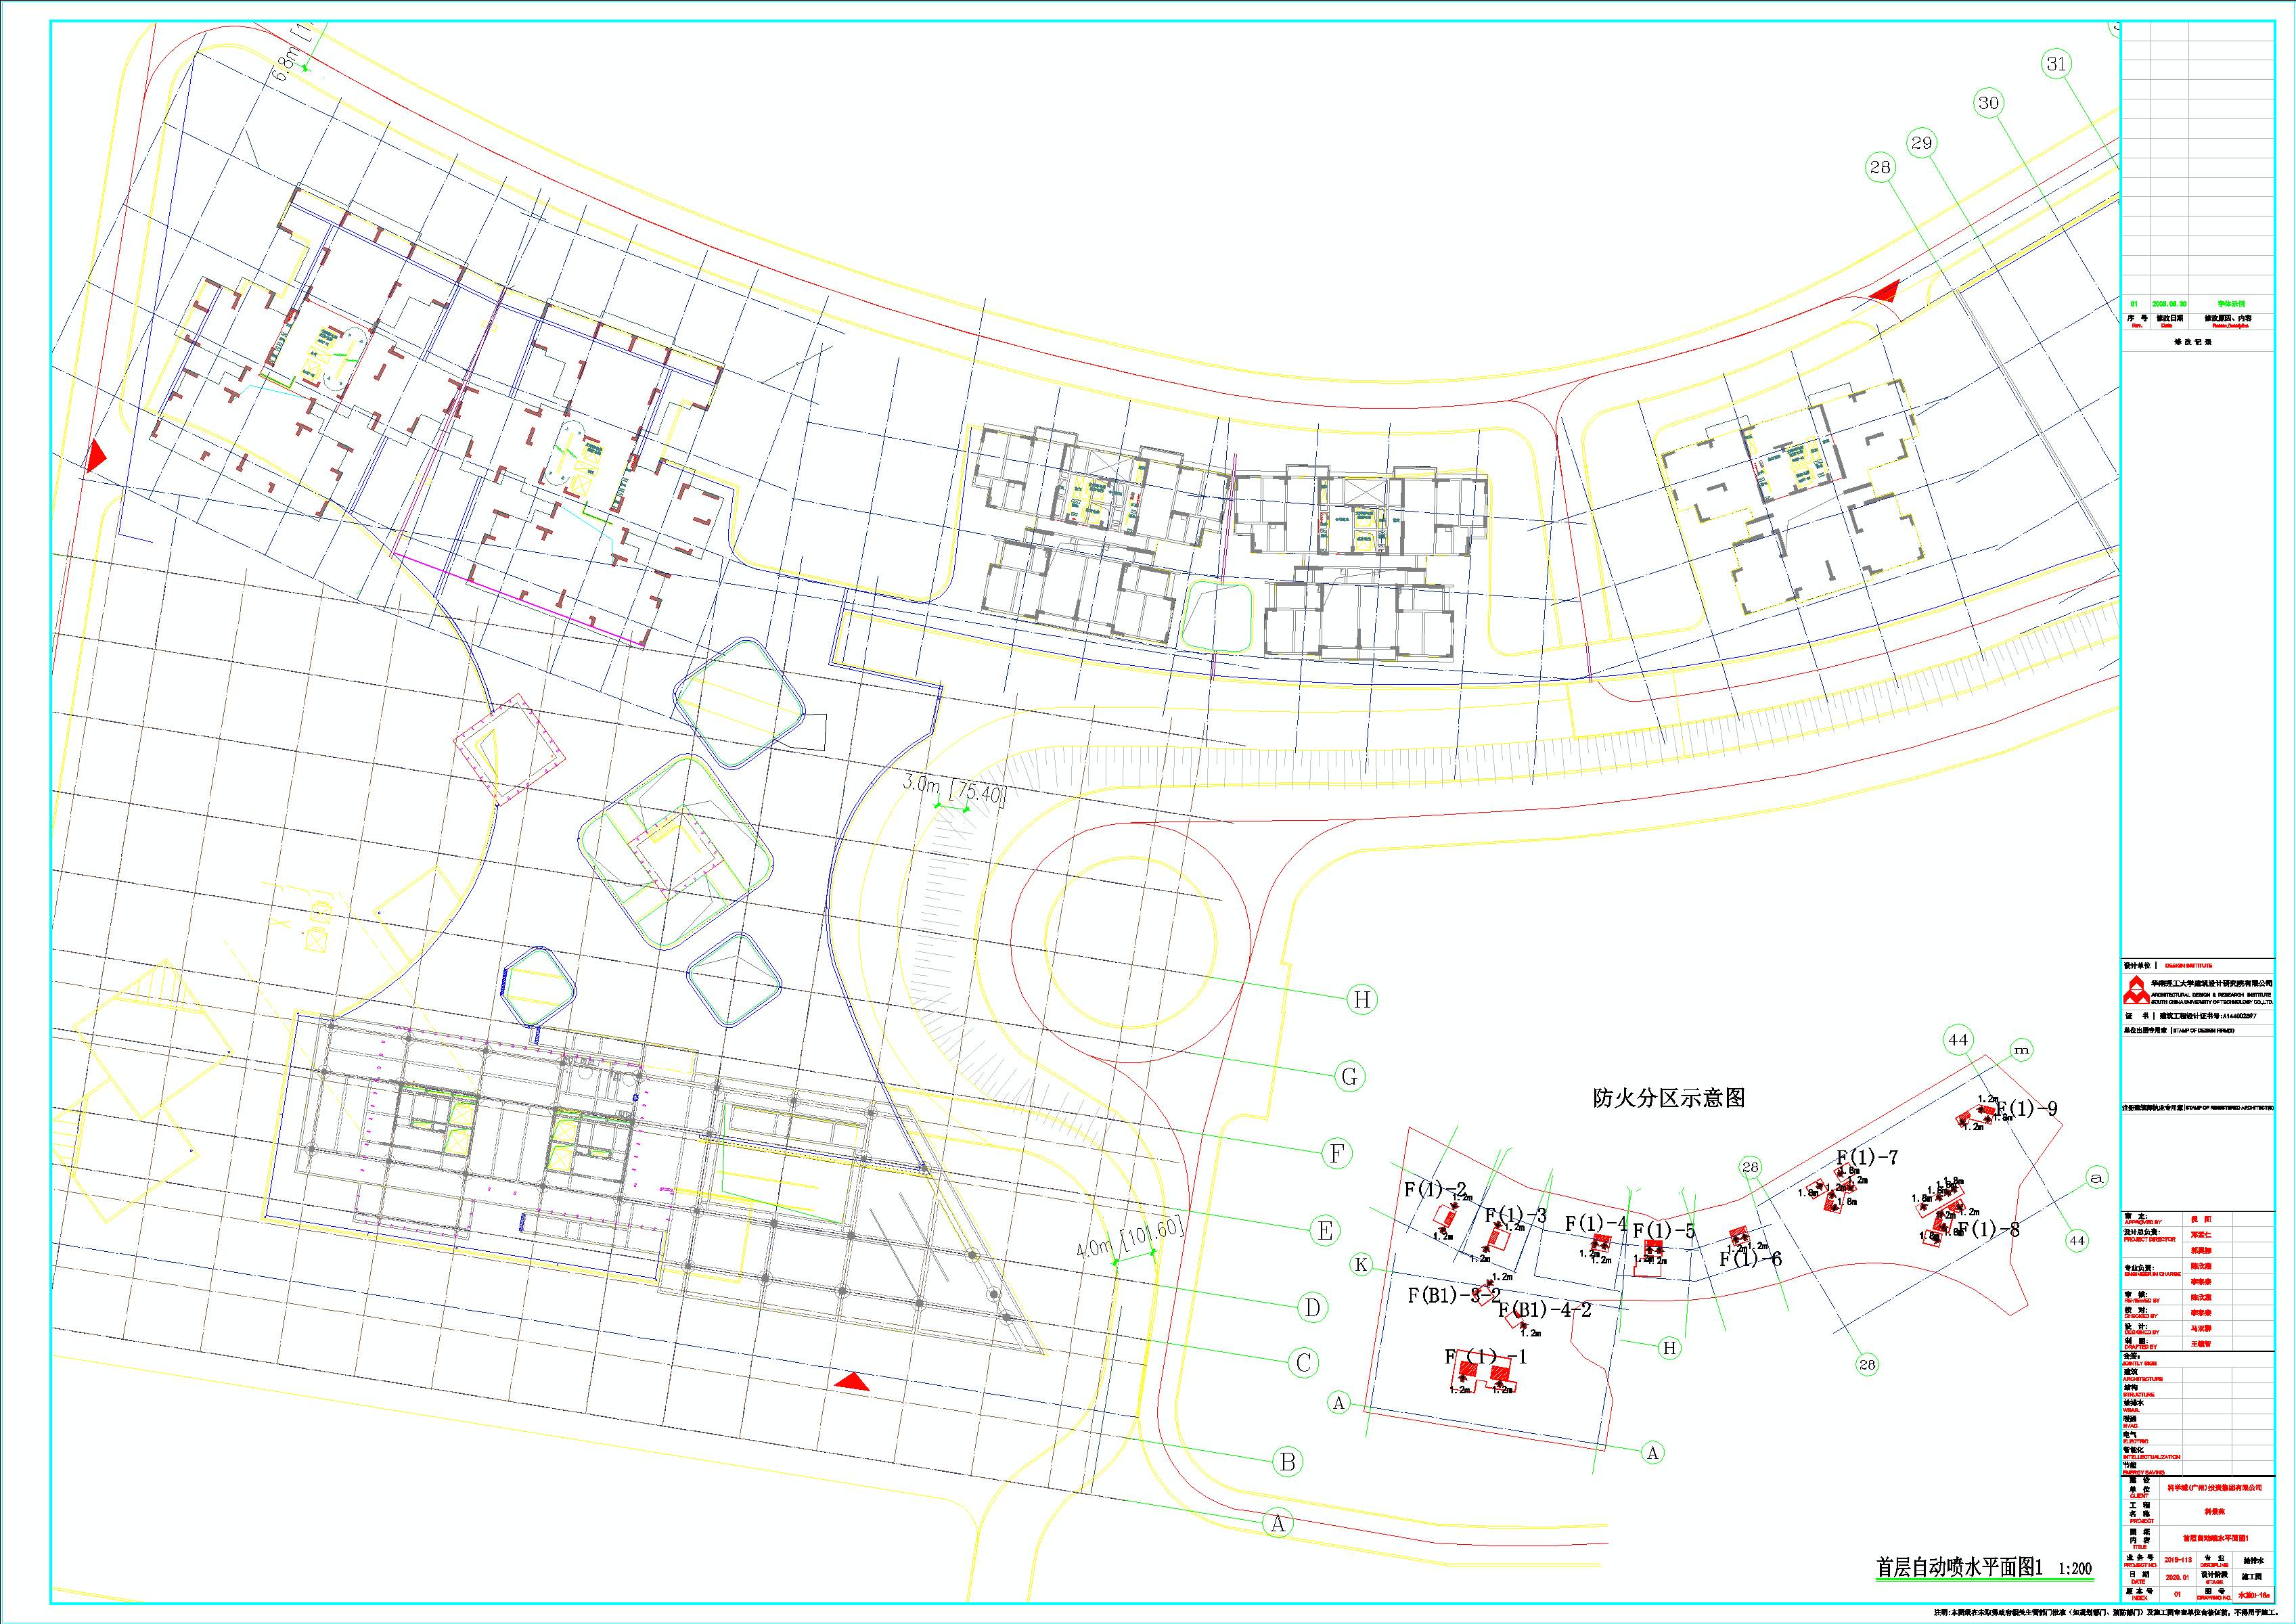Select the 防火分区示意图 heading
The image size is (2296, 1624).
1669,1098
